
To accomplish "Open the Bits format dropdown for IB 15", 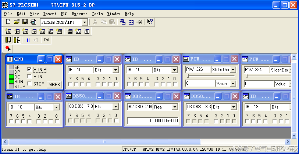I will 174,70.
